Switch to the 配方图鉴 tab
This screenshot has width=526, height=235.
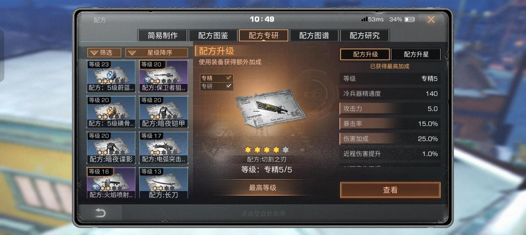213,35
